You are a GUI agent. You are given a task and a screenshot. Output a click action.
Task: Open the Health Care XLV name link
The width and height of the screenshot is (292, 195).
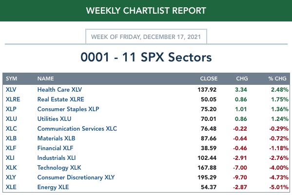click(59, 90)
